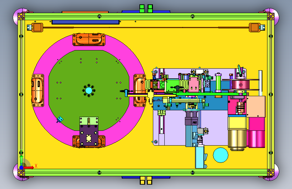
Task: Select the small cyan sensor bracket on green plate
Action: [60, 119]
